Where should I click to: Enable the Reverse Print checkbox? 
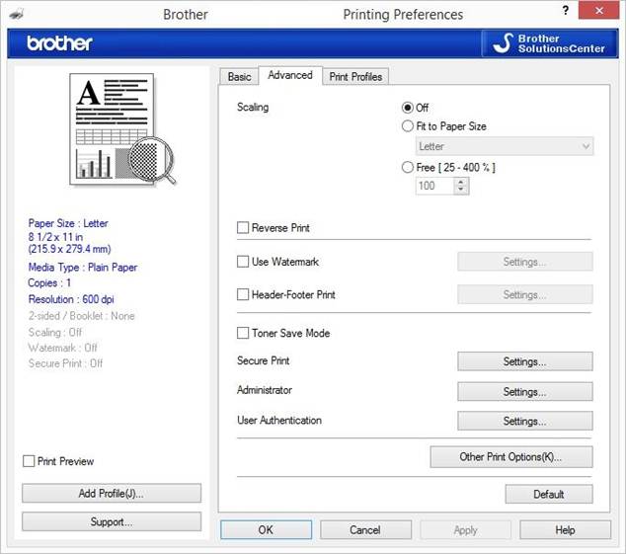[x=244, y=228]
